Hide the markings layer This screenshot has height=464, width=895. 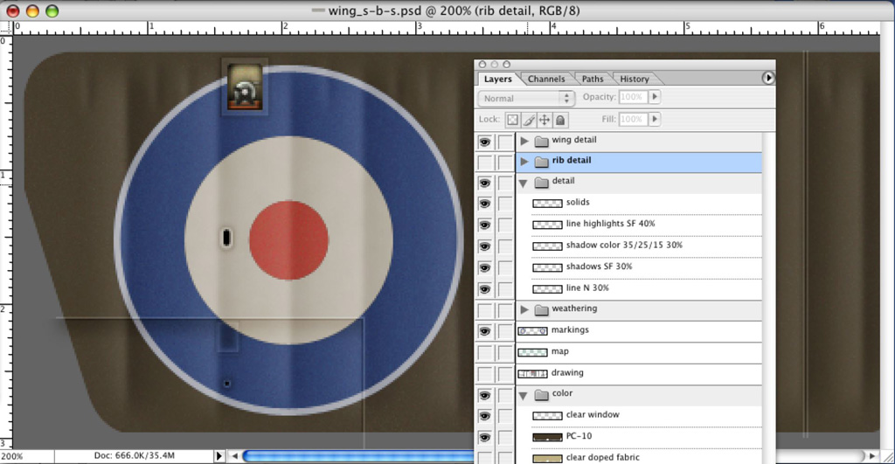(x=484, y=331)
